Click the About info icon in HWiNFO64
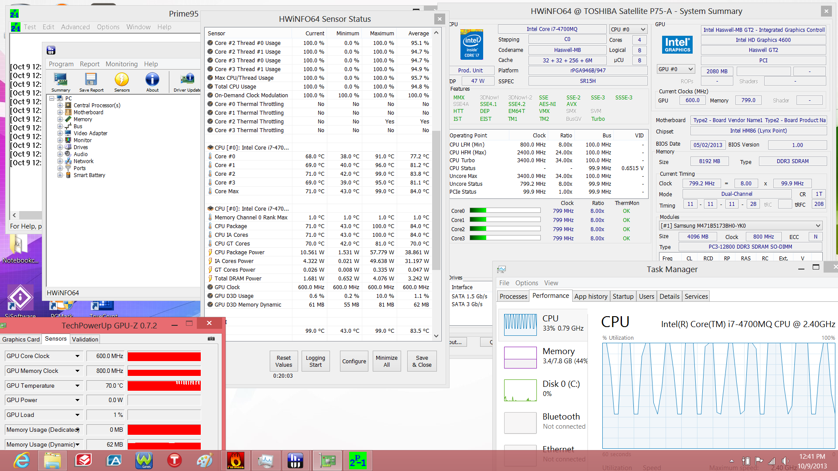This screenshot has width=838, height=471. 152,82
